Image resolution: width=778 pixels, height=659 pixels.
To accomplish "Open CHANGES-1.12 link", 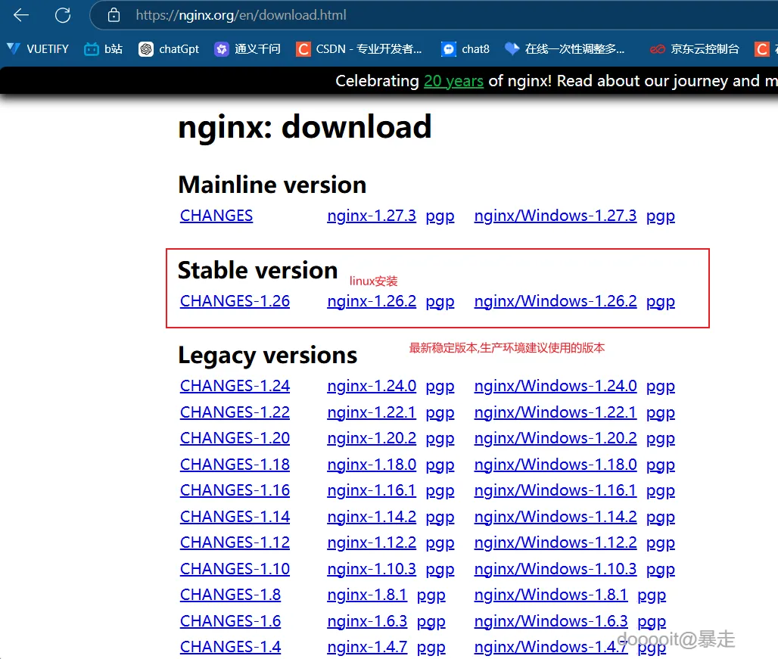I will (x=235, y=542).
